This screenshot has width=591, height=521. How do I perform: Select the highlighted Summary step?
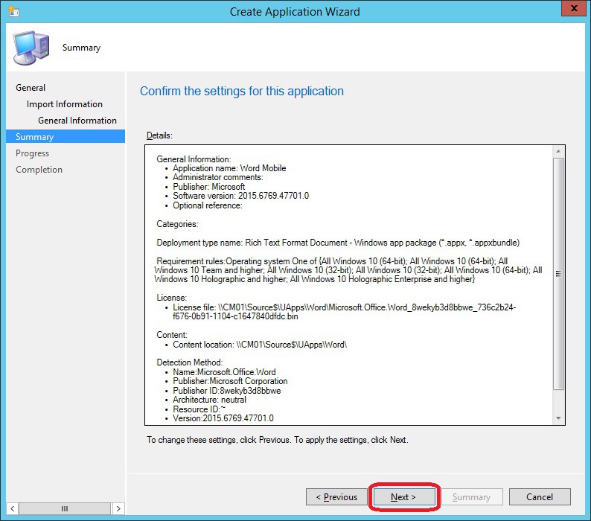pyautogui.click(x=66, y=136)
